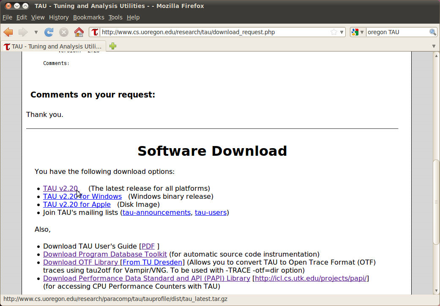Viewport: 440px width, 306px height.
Task: Click the Comments on your request heading
Action: click(93, 95)
